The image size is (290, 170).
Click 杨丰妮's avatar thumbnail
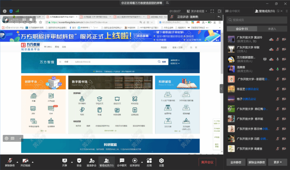231,119
